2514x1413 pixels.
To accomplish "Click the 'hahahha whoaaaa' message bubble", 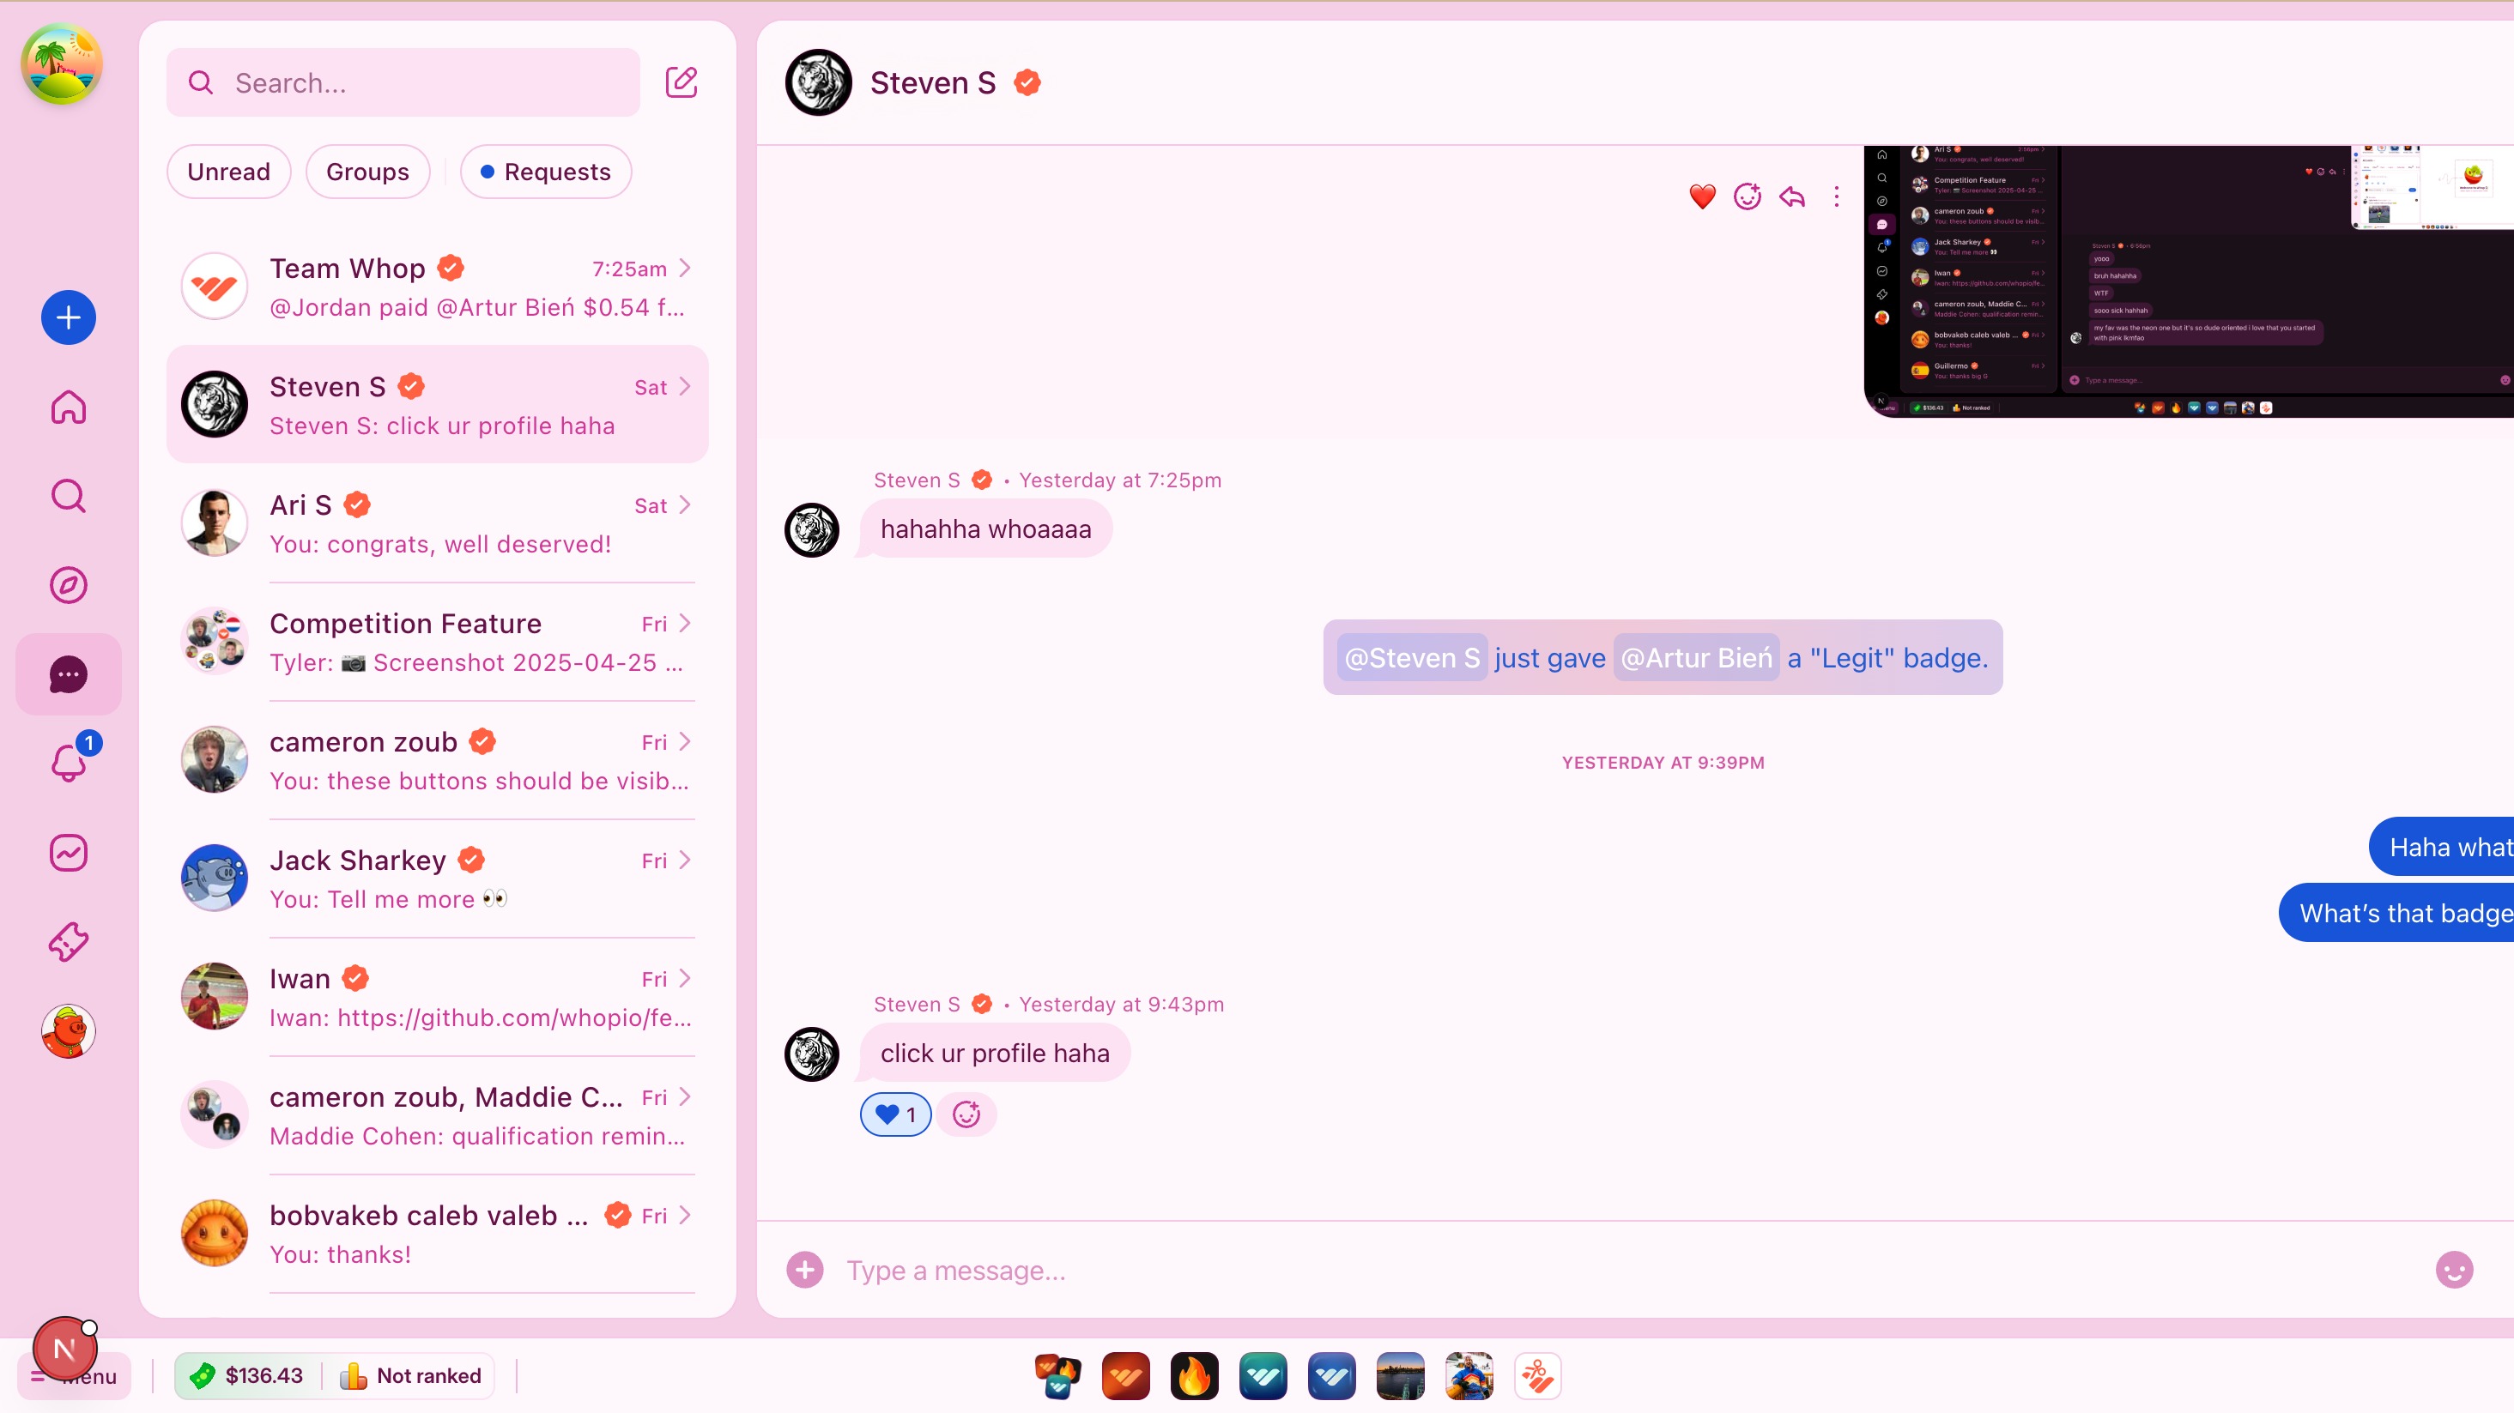I will tap(985, 529).
